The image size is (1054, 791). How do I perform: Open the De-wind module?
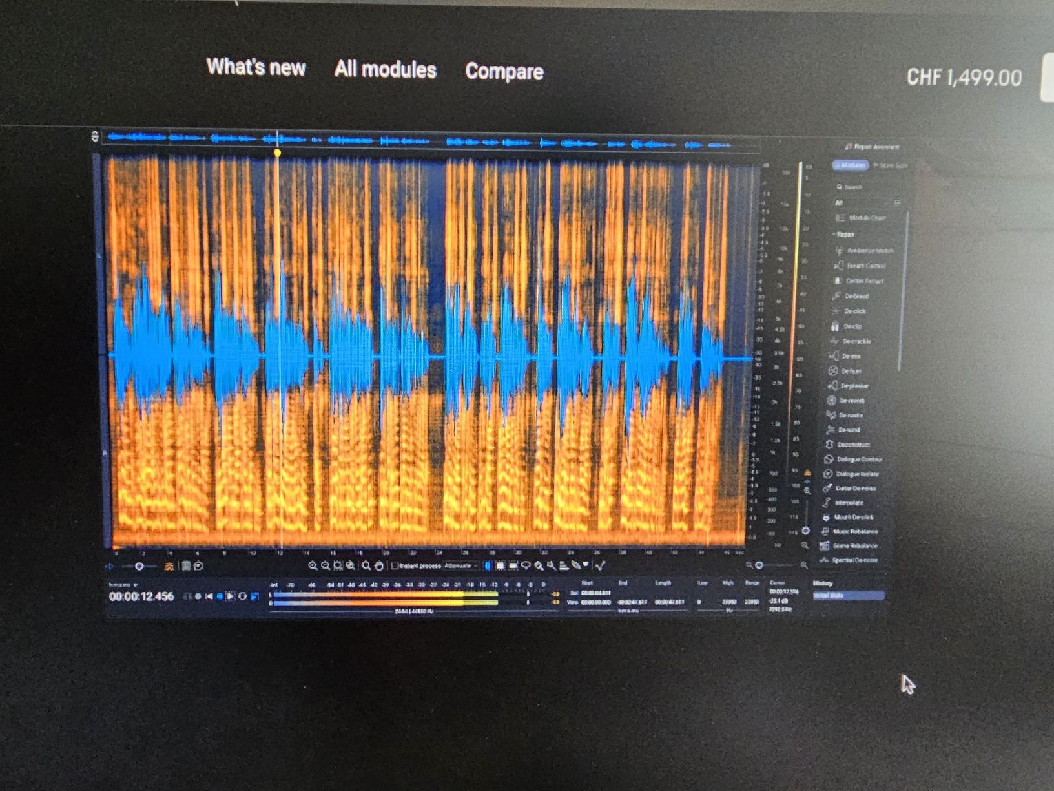tap(843, 430)
